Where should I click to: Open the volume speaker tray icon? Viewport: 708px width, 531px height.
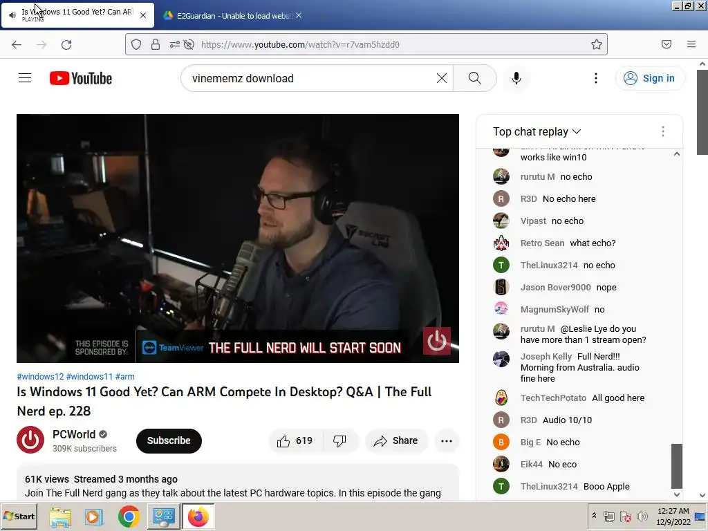[642, 516]
